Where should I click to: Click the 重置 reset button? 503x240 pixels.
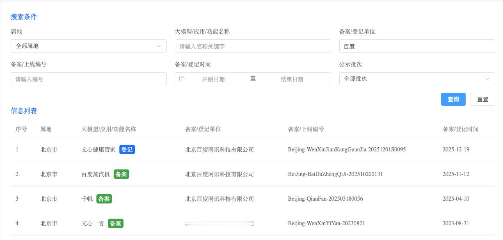483,99
